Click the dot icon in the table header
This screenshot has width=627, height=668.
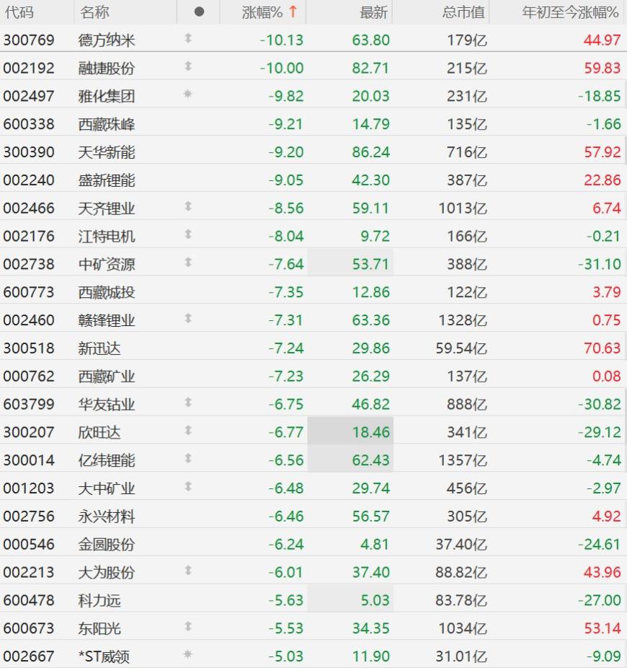(x=199, y=12)
